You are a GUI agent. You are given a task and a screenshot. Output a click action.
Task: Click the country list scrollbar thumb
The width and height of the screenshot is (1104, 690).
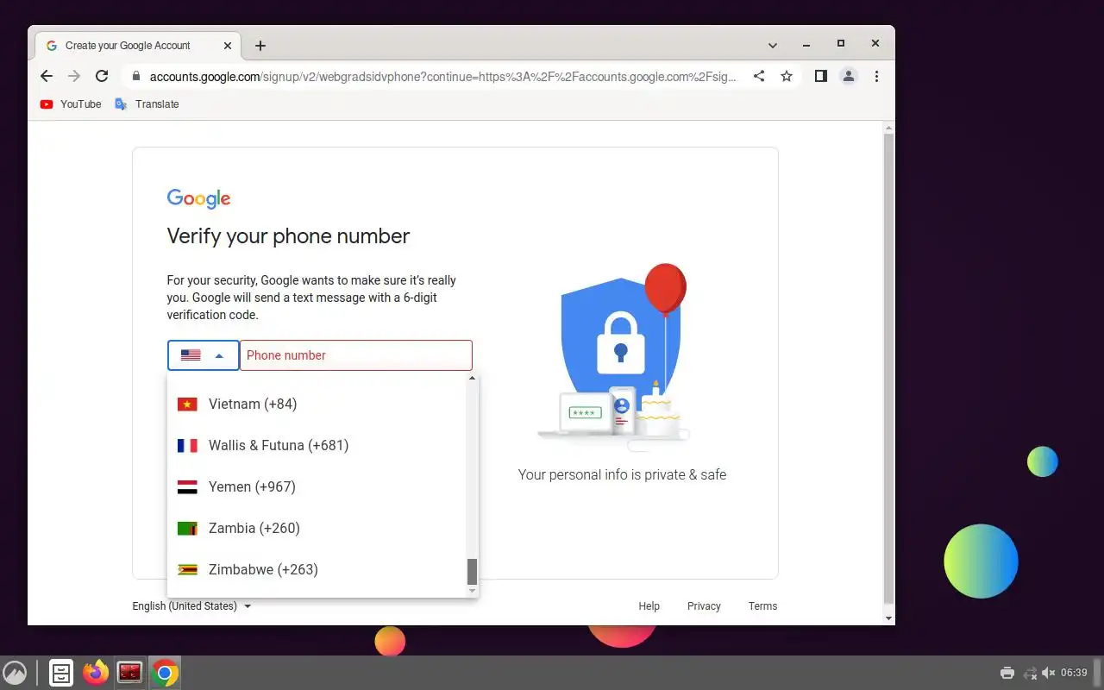[x=472, y=571]
